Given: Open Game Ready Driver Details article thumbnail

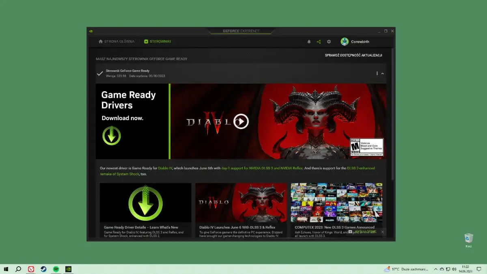Looking at the screenshot, I should (x=145, y=202).
